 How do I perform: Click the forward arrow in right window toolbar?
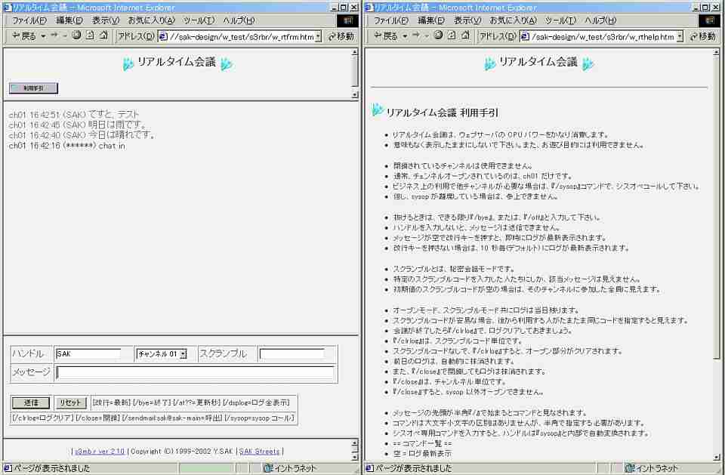[x=415, y=35]
